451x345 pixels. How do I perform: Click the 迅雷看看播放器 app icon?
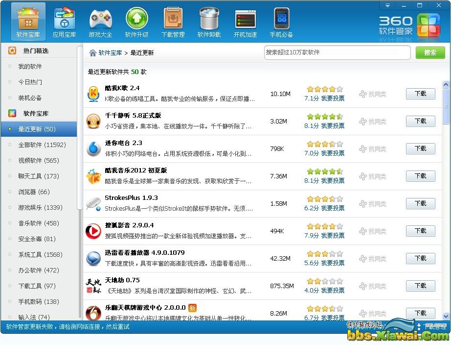point(93,259)
